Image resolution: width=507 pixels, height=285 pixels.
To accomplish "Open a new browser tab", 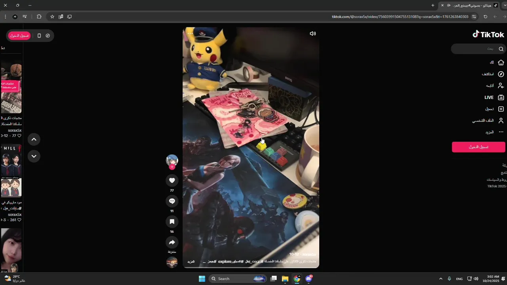I will (433, 6).
